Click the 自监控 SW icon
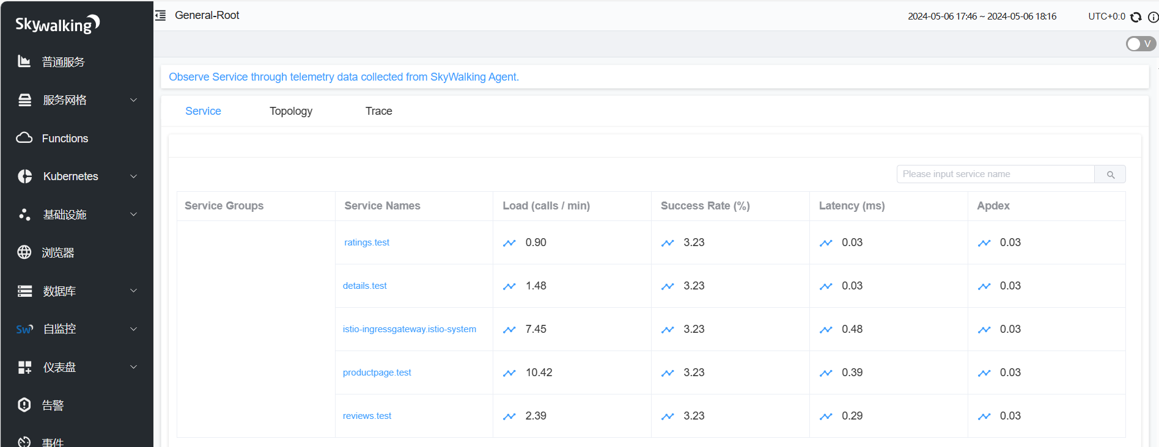This screenshot has height=447, width=1159. (x=24, y=329)
